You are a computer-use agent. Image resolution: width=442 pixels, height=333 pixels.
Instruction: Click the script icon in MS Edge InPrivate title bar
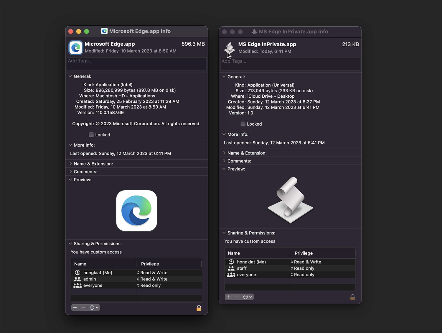pos(254,32)
